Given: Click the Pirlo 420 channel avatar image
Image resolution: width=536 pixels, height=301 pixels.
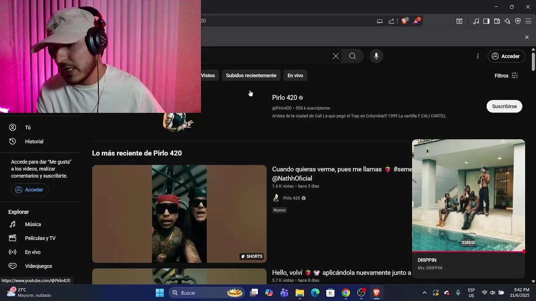Looking at the screenshot, I should point(178,122).
